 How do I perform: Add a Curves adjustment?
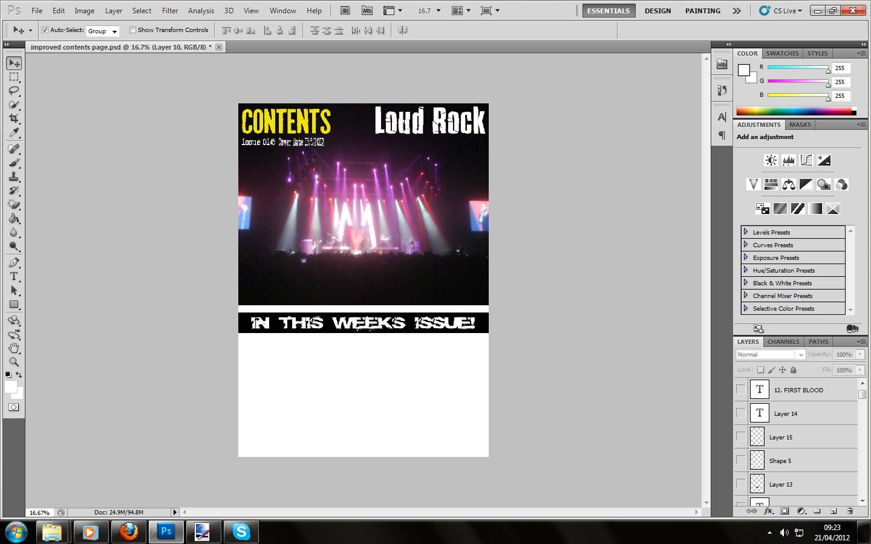806,160
